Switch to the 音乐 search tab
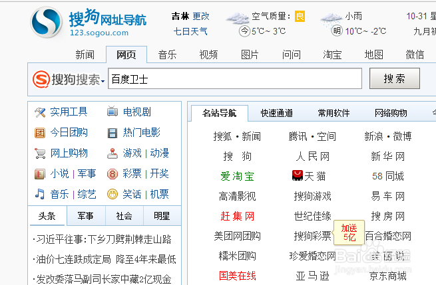The image size is (436, 285). 167,54
